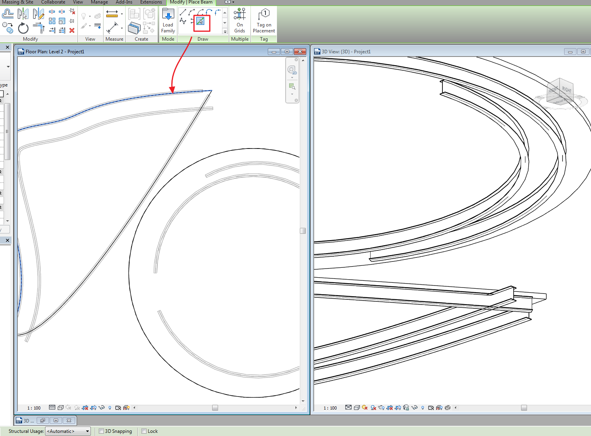
Task: Open the Extensions ribbon tab
Action: click(151, 2)
